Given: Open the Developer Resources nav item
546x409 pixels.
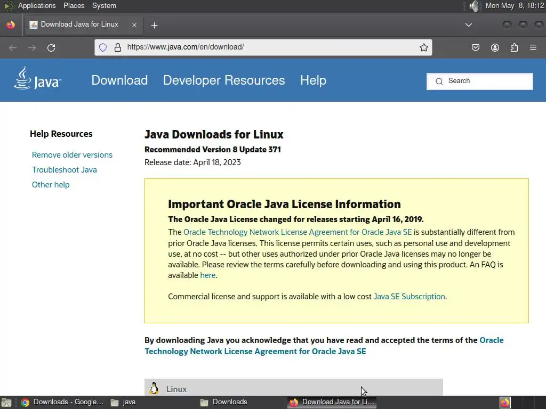Looking at the screenshot, I should (224, 80).
